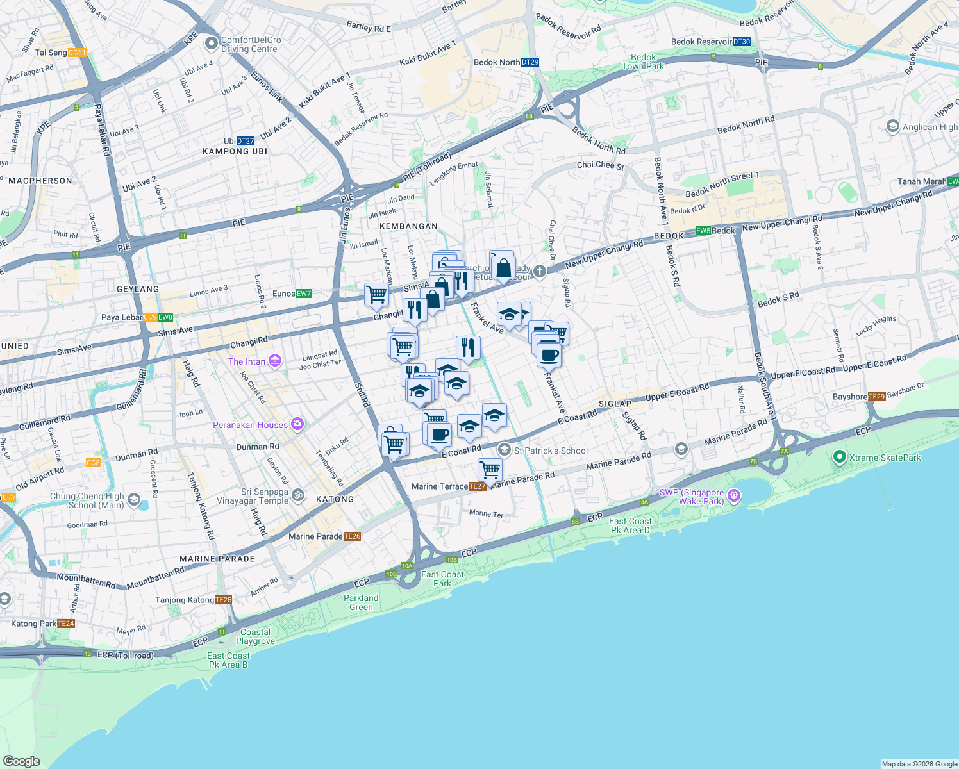The image size is (959, 769).
Task: Click the lone restaurant marker south of Changi Rd
Action: click(468, 348)
